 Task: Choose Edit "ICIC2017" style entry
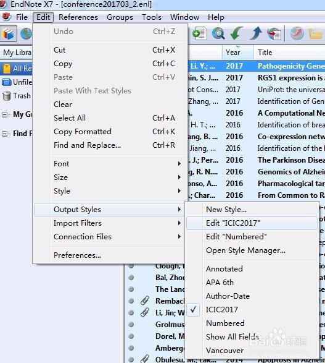pos(252,223)
